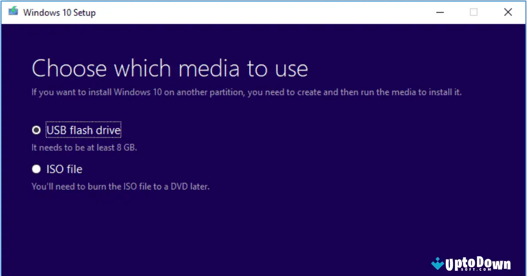This screenshot has width=527, height=276.
Task: Click the minimize icon in the title bar
Action: coord(440,12)
